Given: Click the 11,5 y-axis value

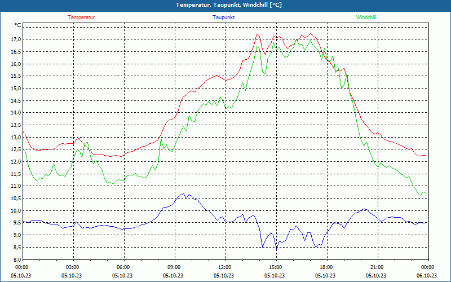Looking at the screenshot, I should (16, 174).
